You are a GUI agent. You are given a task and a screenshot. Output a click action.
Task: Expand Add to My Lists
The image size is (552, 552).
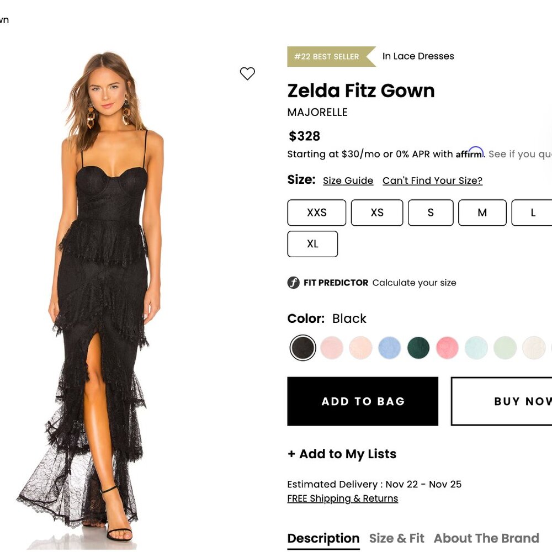341,454
